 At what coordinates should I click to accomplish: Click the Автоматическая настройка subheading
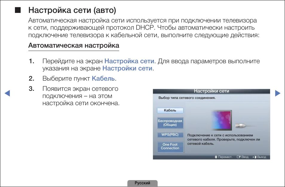point(74,45)
